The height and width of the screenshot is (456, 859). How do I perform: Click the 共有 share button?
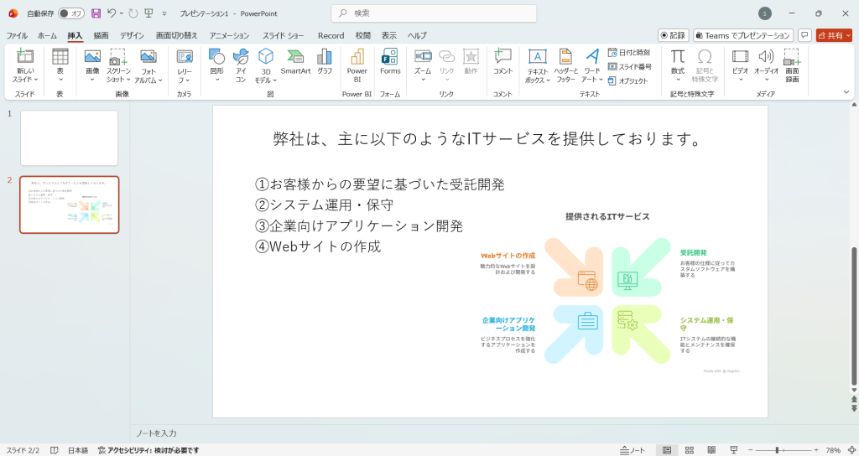(834, 35)
